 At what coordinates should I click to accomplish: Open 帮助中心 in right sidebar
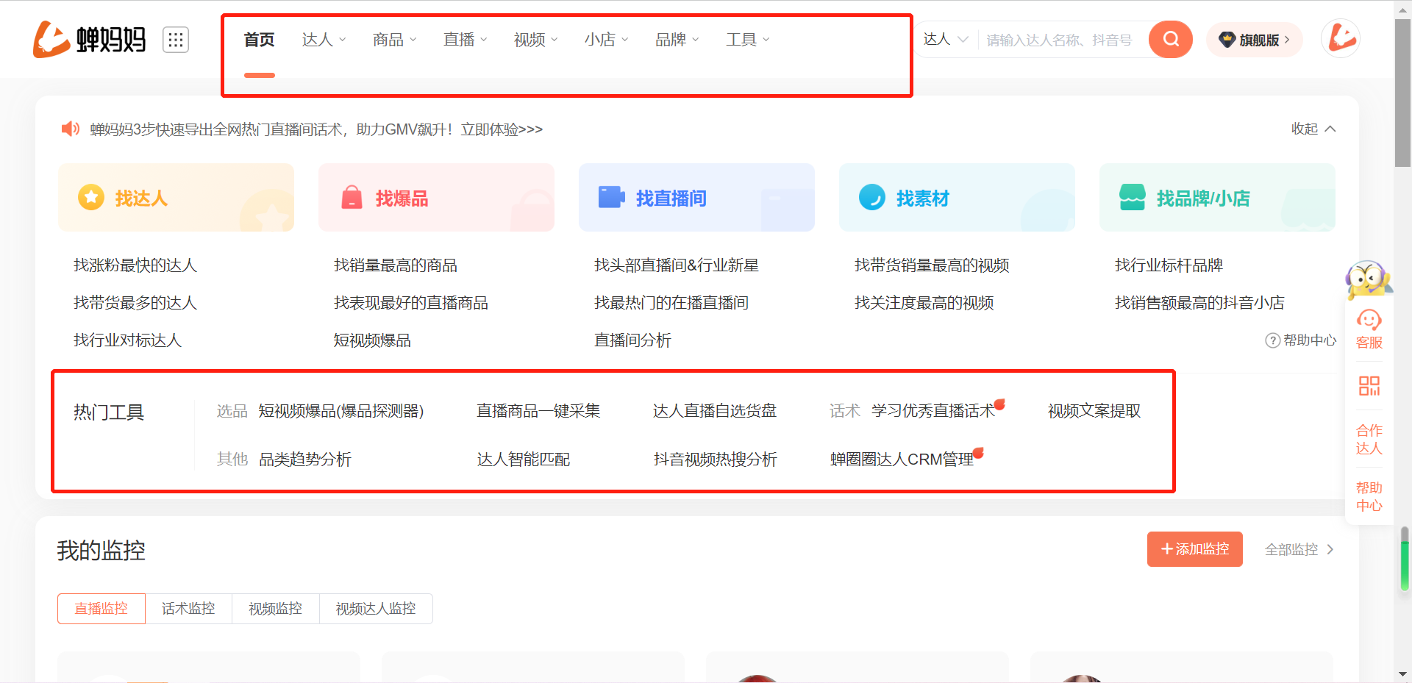[1369, 496]
